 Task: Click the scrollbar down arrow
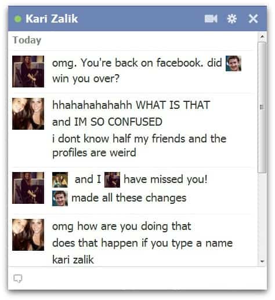262,261
